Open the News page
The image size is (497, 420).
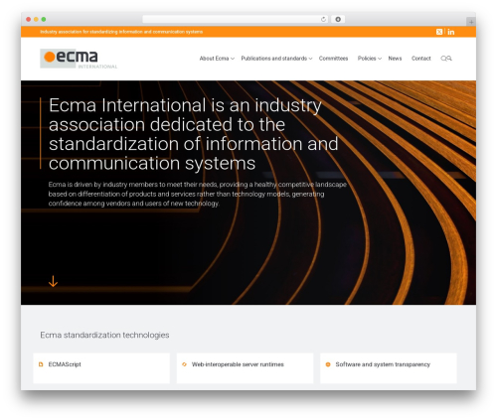[x=395, y=59]
